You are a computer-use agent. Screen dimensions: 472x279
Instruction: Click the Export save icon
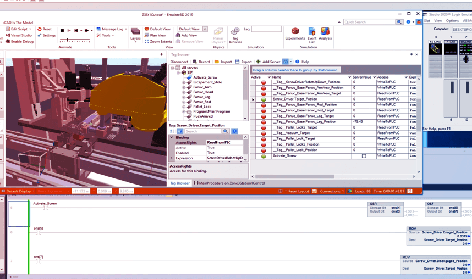point(237,62)
